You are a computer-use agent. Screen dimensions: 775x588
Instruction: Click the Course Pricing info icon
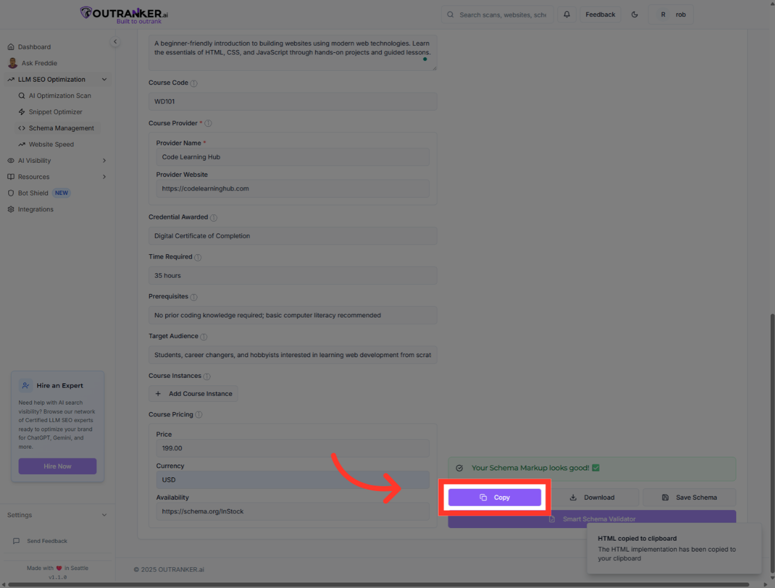199,415
